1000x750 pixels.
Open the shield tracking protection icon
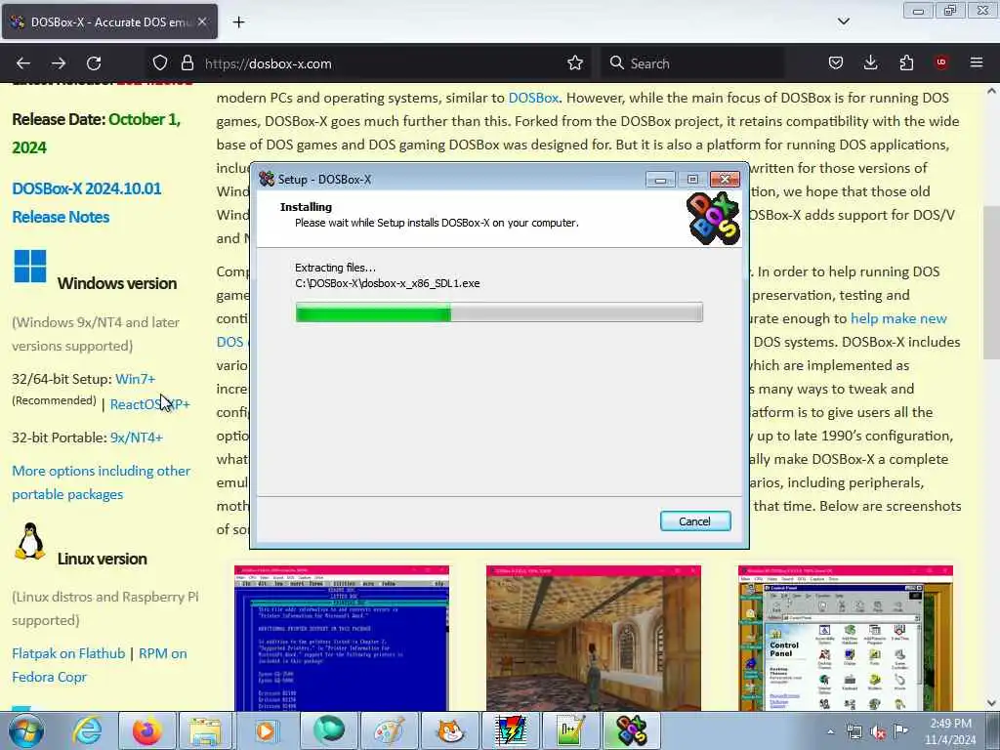pos(160,63)
